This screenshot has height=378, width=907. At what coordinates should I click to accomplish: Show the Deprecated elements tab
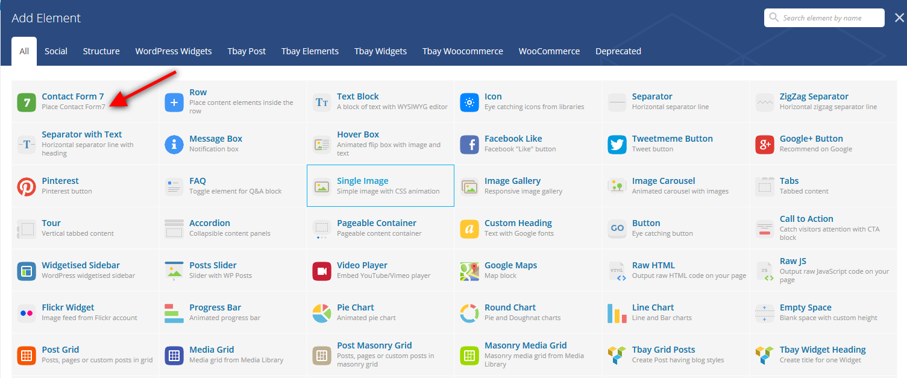click(618, 51)
